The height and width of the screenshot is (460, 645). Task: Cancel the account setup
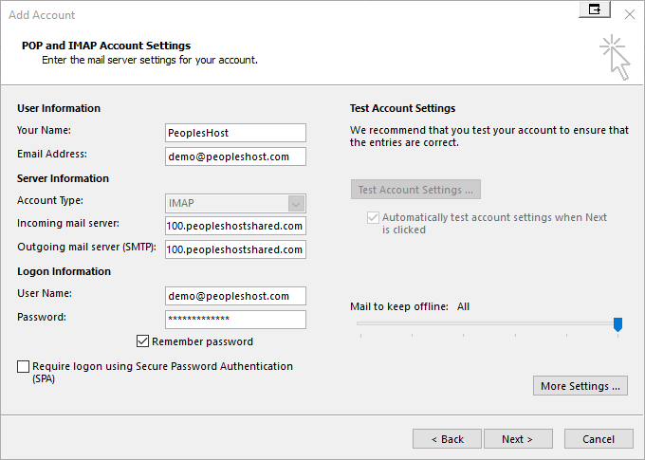coord(599,439)
